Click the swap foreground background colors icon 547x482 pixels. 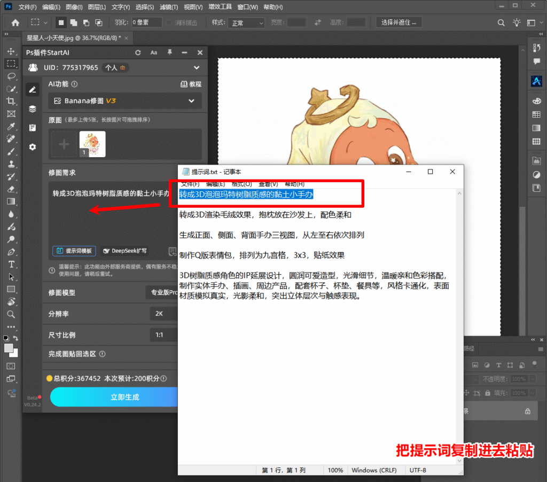(x=15, y=338)
